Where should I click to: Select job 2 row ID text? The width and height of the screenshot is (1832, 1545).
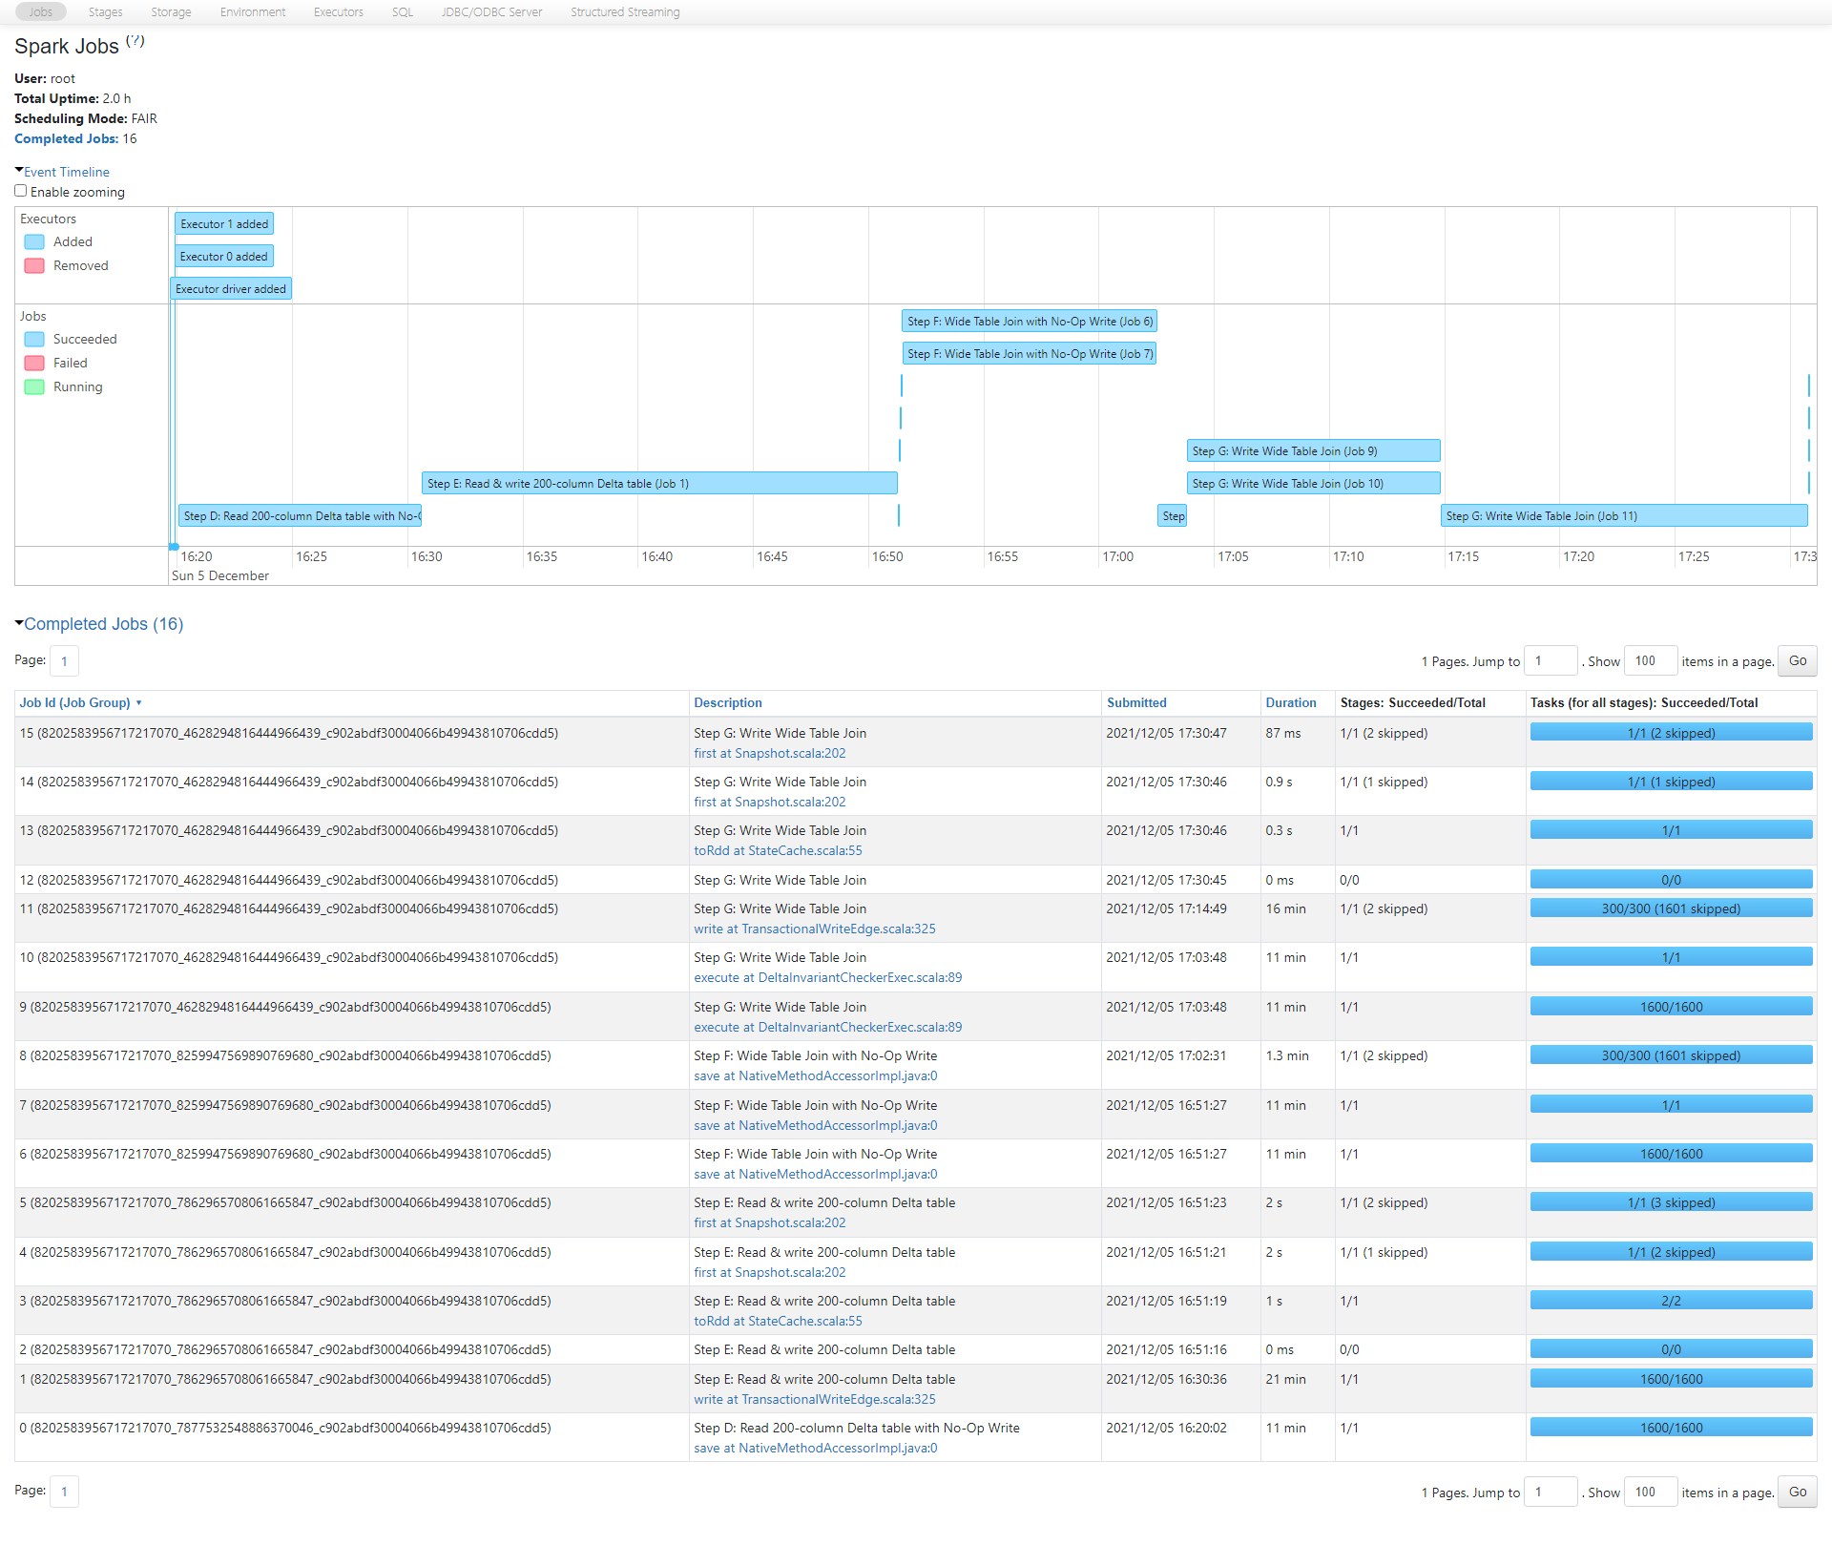coord(285,1350)
